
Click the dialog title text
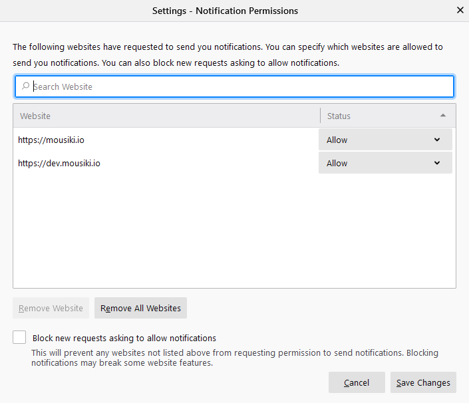[226, 11]
